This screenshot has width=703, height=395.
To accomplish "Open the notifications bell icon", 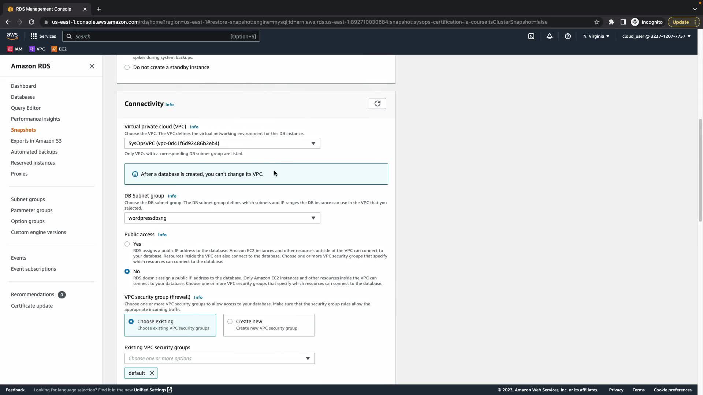I will tap(549, 36).
